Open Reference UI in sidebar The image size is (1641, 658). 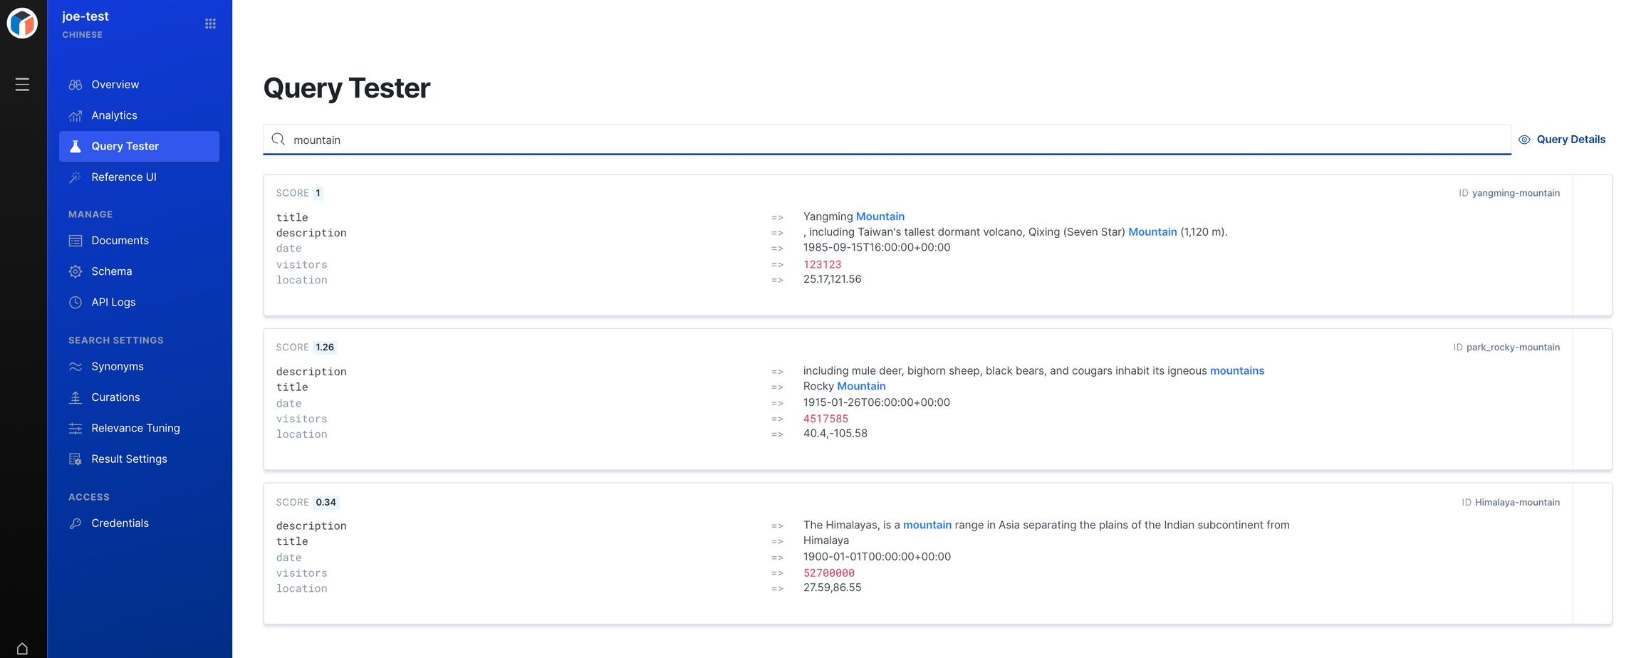point(123,177)
